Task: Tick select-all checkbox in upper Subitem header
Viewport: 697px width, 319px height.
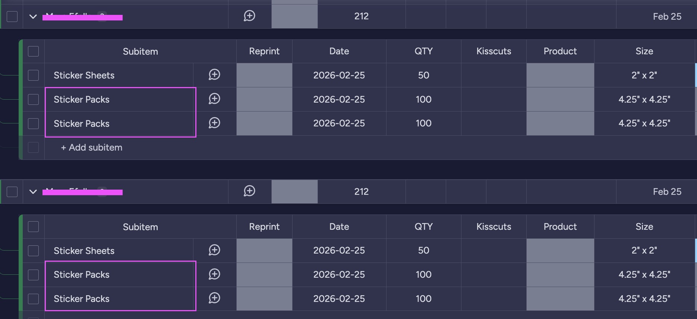Action: (34, 51)
